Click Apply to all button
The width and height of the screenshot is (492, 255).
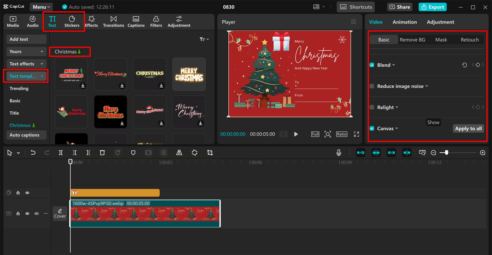468,128
